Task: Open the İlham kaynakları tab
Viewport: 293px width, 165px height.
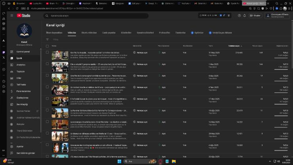Action: point(54,33)
